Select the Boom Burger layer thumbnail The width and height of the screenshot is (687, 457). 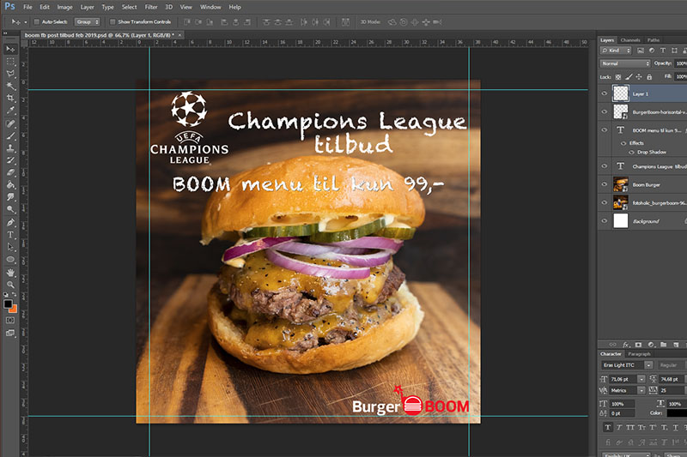[621, 184]
